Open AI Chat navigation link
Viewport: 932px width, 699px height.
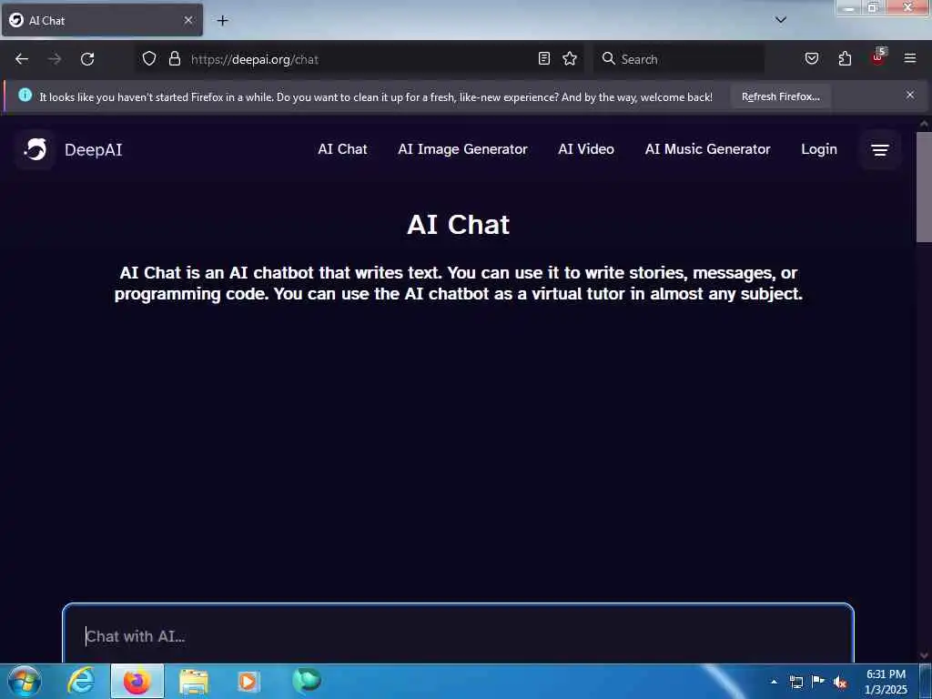(342, 149)
